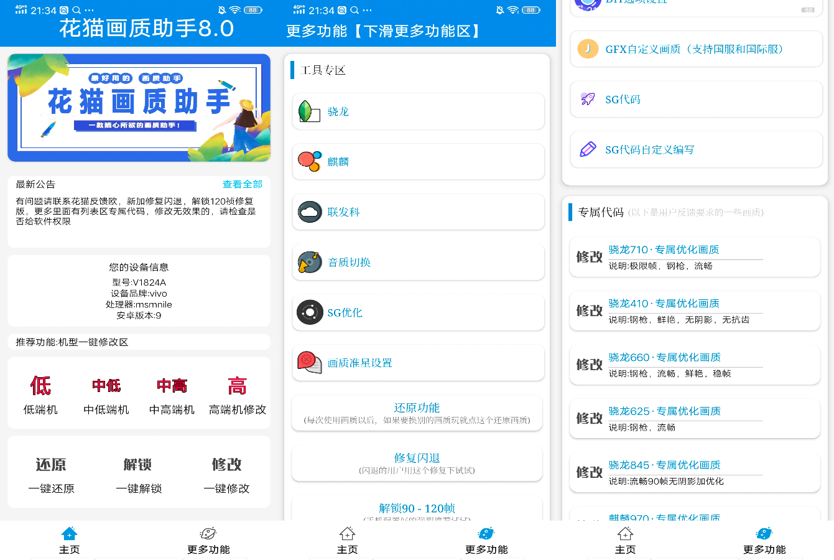
Task: Open 骁龙660·专属优化画质 link
Action: [664, 357]
